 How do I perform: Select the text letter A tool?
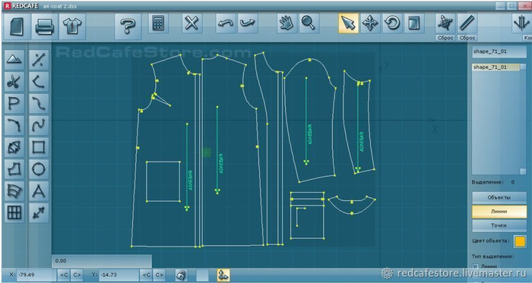coord(39,191)
